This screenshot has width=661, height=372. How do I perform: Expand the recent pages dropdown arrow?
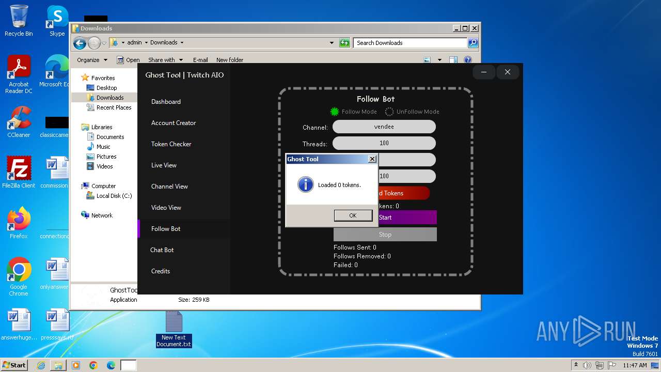coord(104,43)
